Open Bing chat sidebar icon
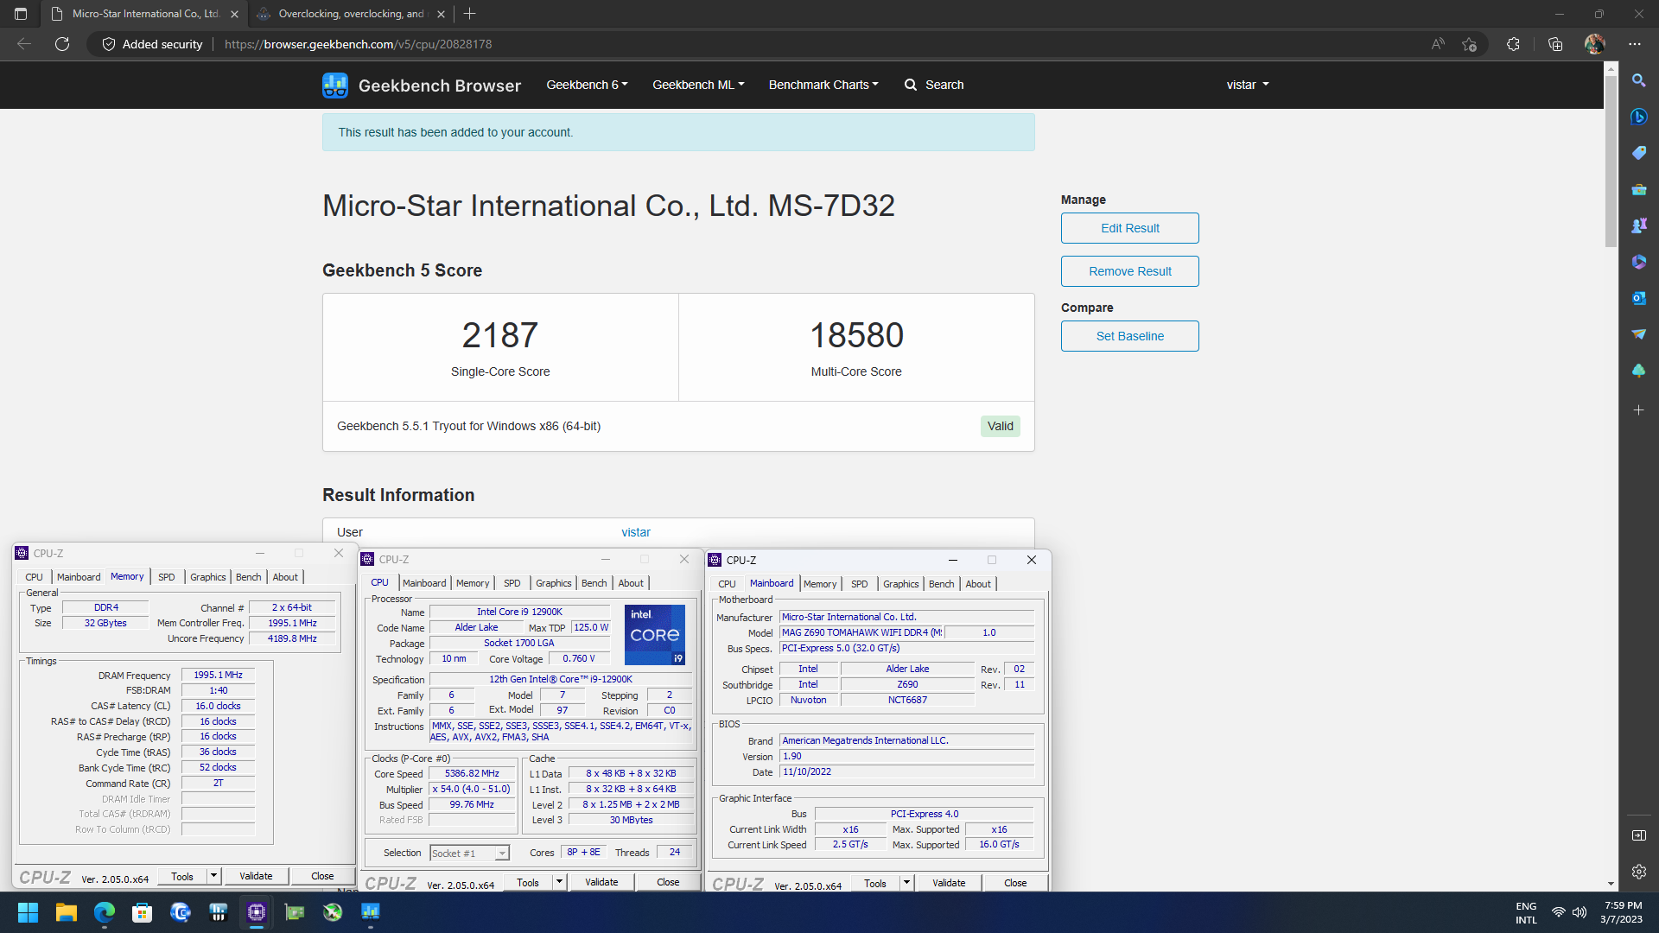Screen dimensions: 1659x933 1639,117
